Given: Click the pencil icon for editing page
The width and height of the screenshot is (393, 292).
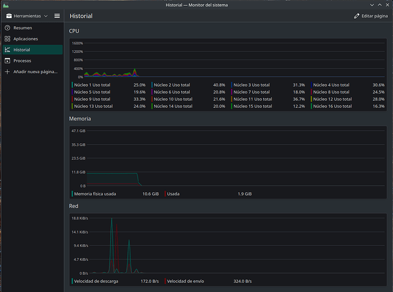Looking at the screenshot, I should (x=357, y=16).
